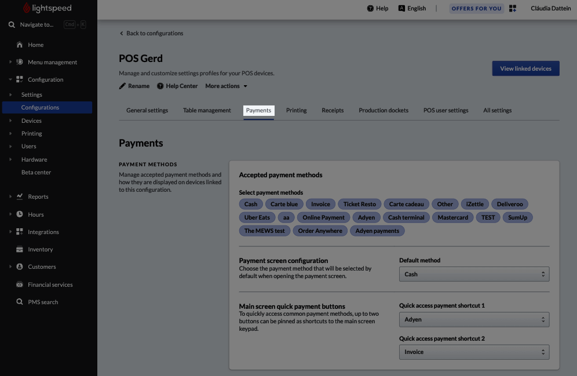Click the View linked devices button
577x376 pixels.
(x=525, y=68)
